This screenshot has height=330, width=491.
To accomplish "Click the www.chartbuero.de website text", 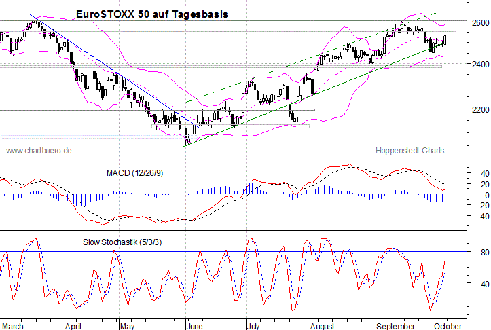I will tap(39, 151).
